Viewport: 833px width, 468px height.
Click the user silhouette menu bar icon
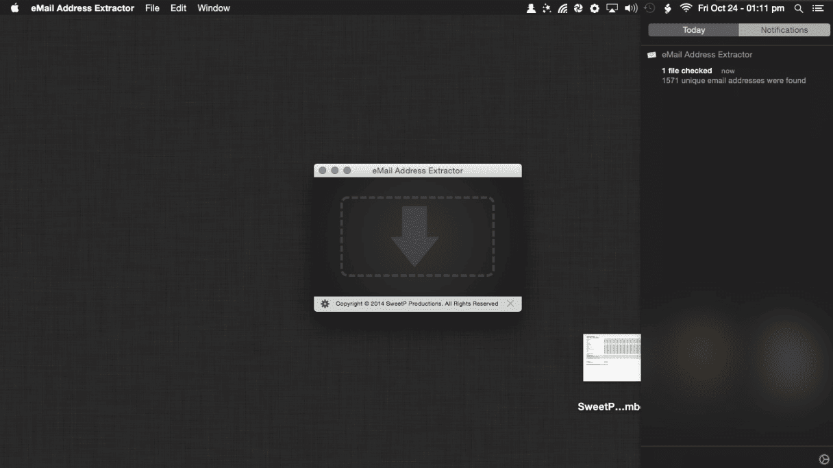pos(531,8)
